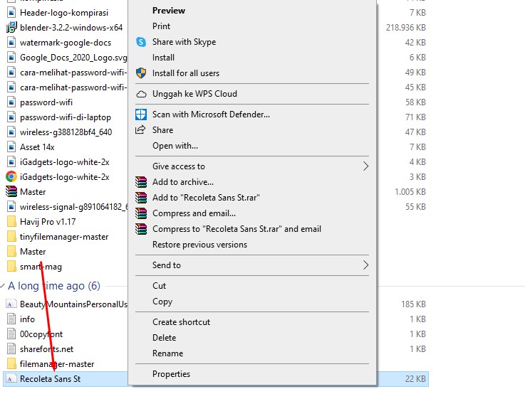Select the Google_Docs_2020_Logo.svg file name

point(73,58)
